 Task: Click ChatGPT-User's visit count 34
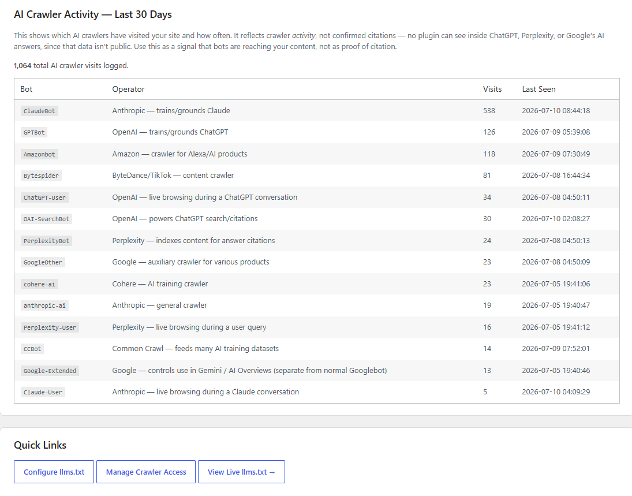[x=487, y=197]
